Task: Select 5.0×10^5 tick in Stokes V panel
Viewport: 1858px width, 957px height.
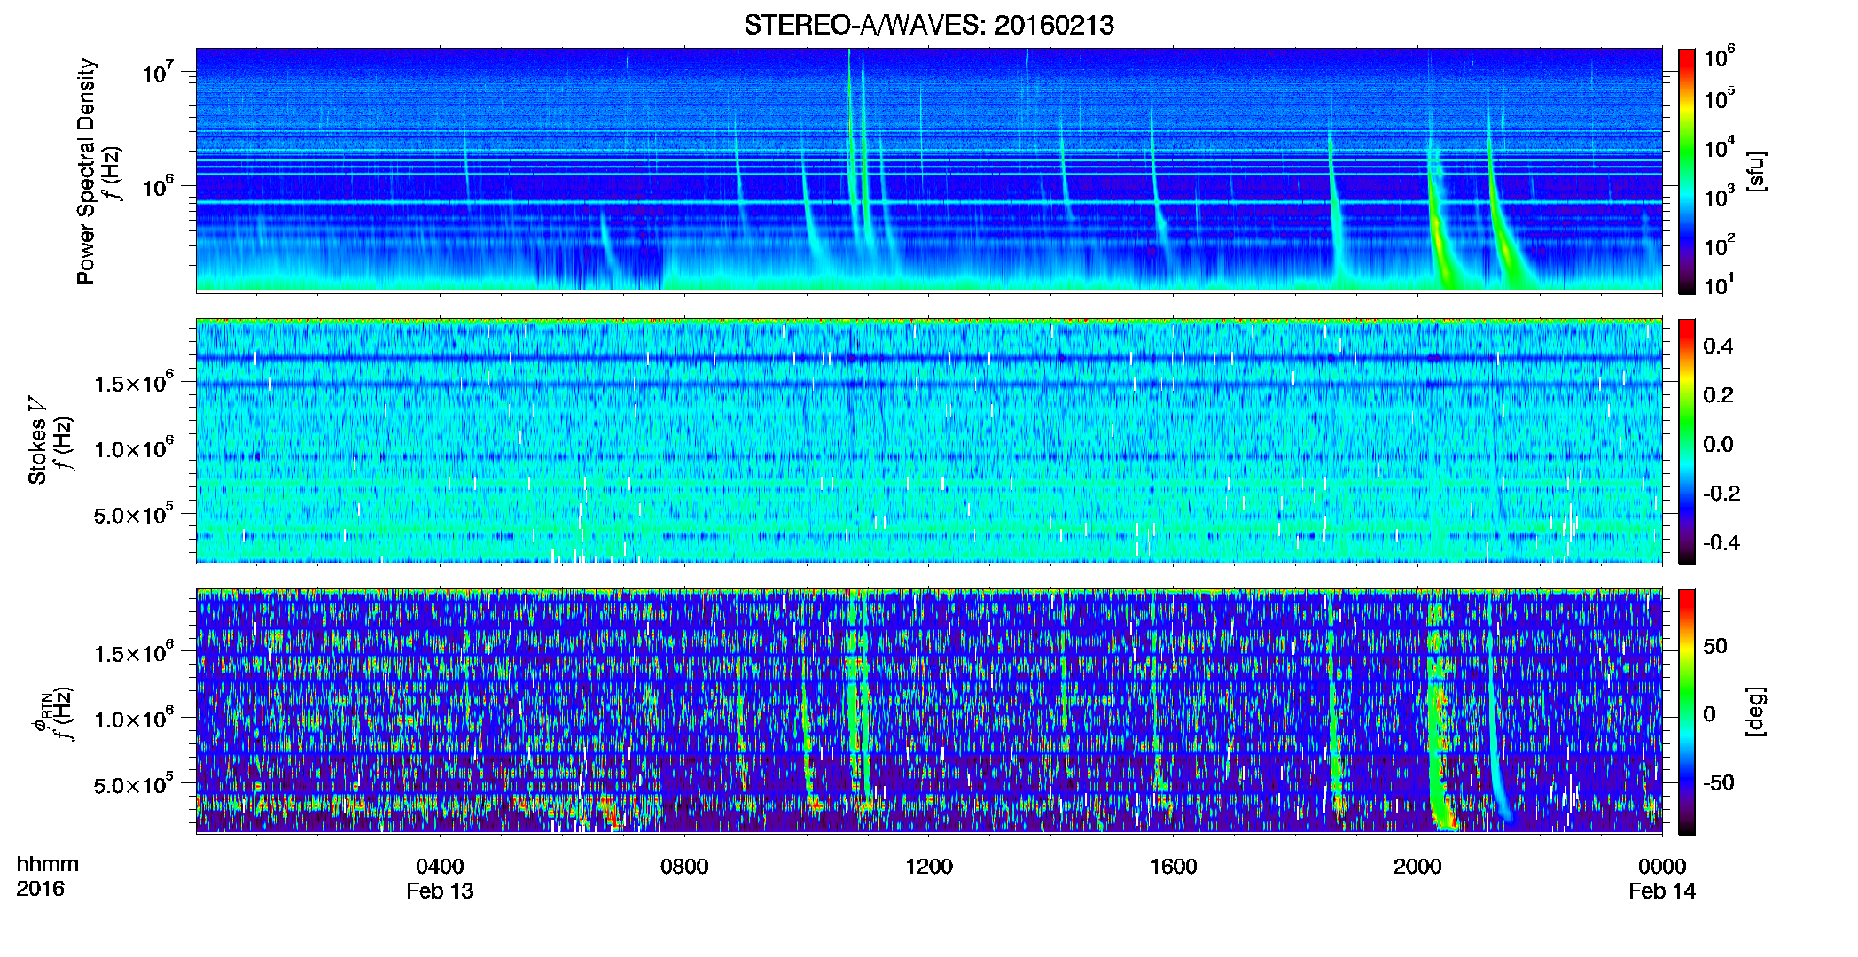Action: point(134,515)
